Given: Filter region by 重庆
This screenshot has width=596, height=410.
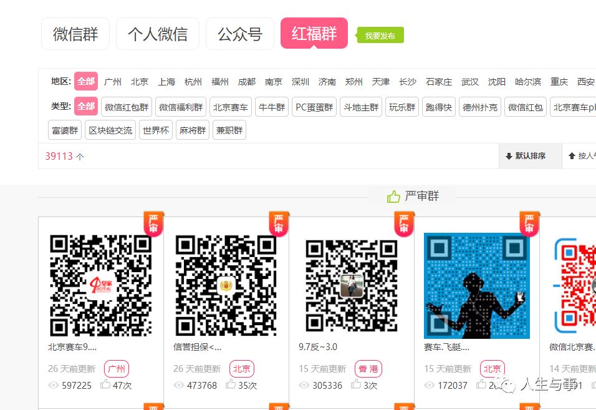Looking at the screenshot, I should tap(559, 82).
